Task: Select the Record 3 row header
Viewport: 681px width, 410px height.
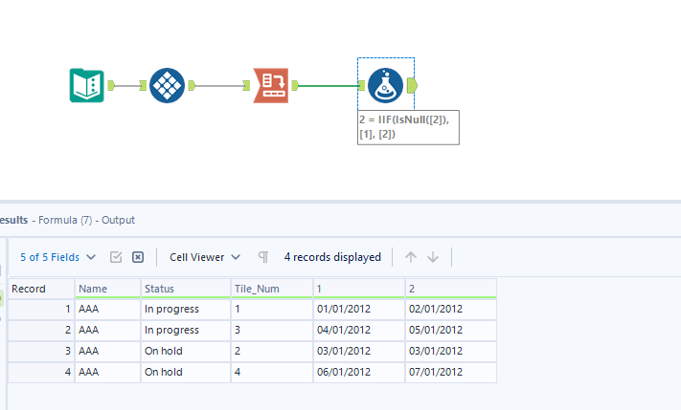Action: click(41, 351)
